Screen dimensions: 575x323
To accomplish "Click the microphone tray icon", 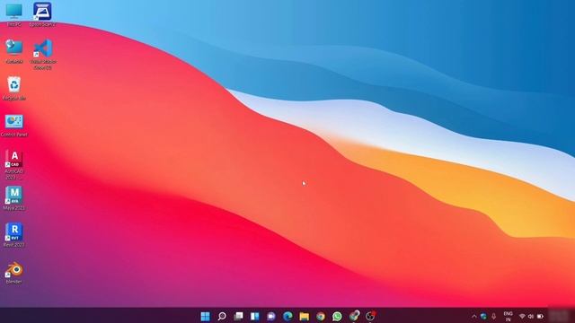I will [x=493, y=316].
